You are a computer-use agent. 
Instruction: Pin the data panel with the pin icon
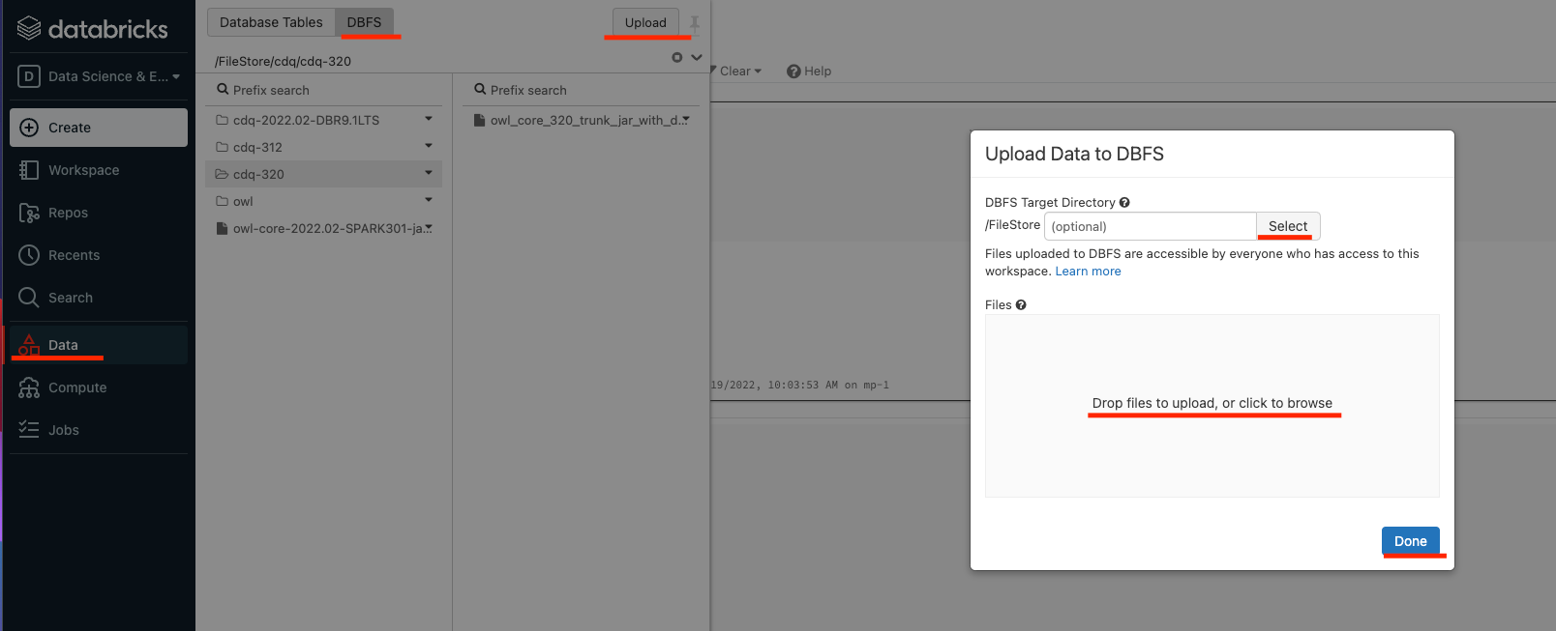(695, 23)
